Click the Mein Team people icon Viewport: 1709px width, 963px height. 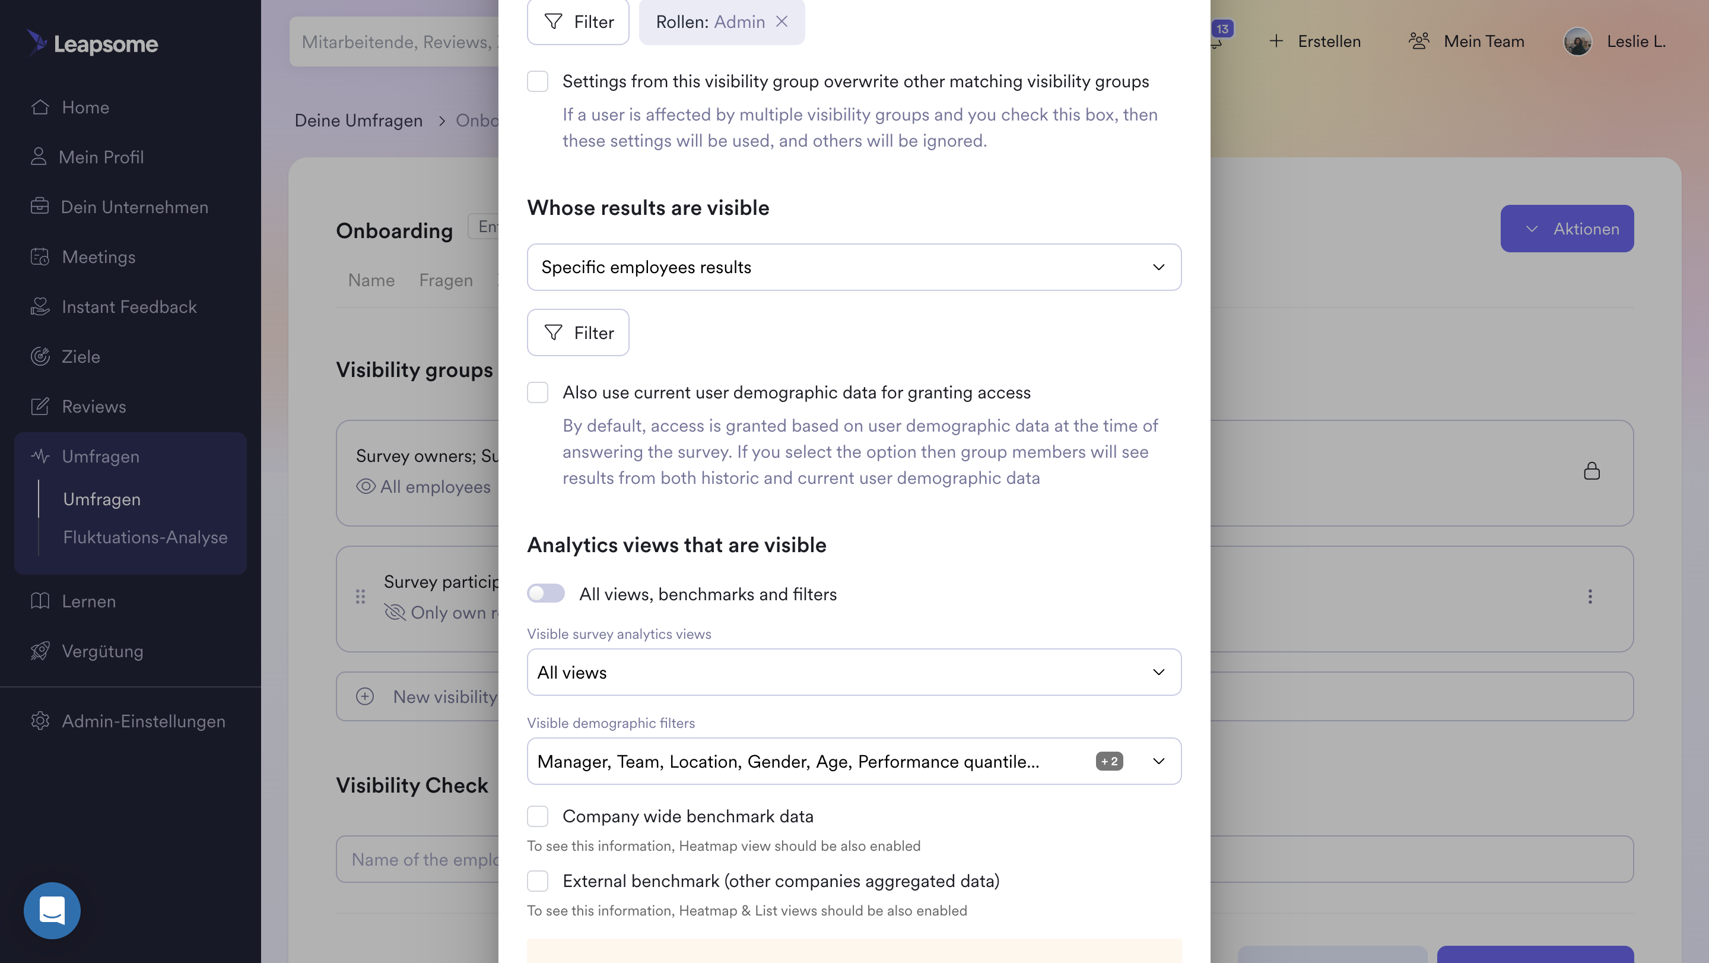click(1418, 41)
